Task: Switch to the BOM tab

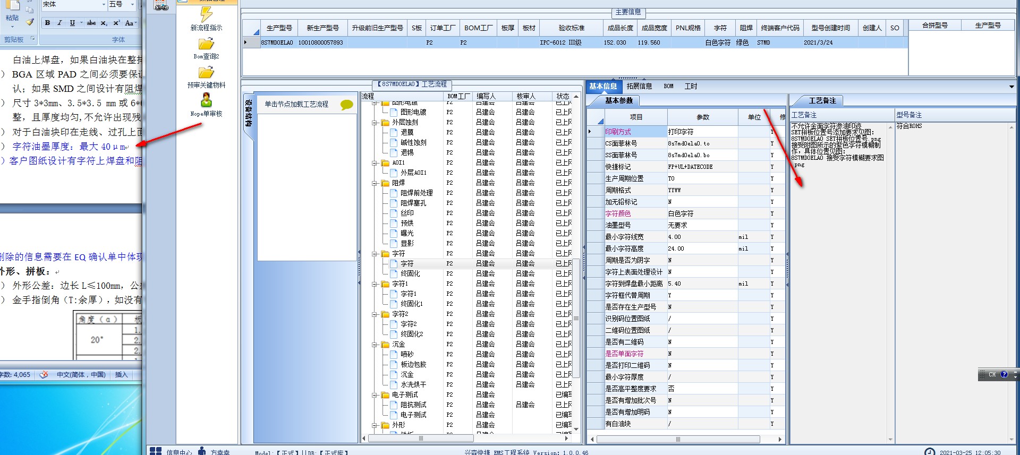Action: tap(668, 86)
